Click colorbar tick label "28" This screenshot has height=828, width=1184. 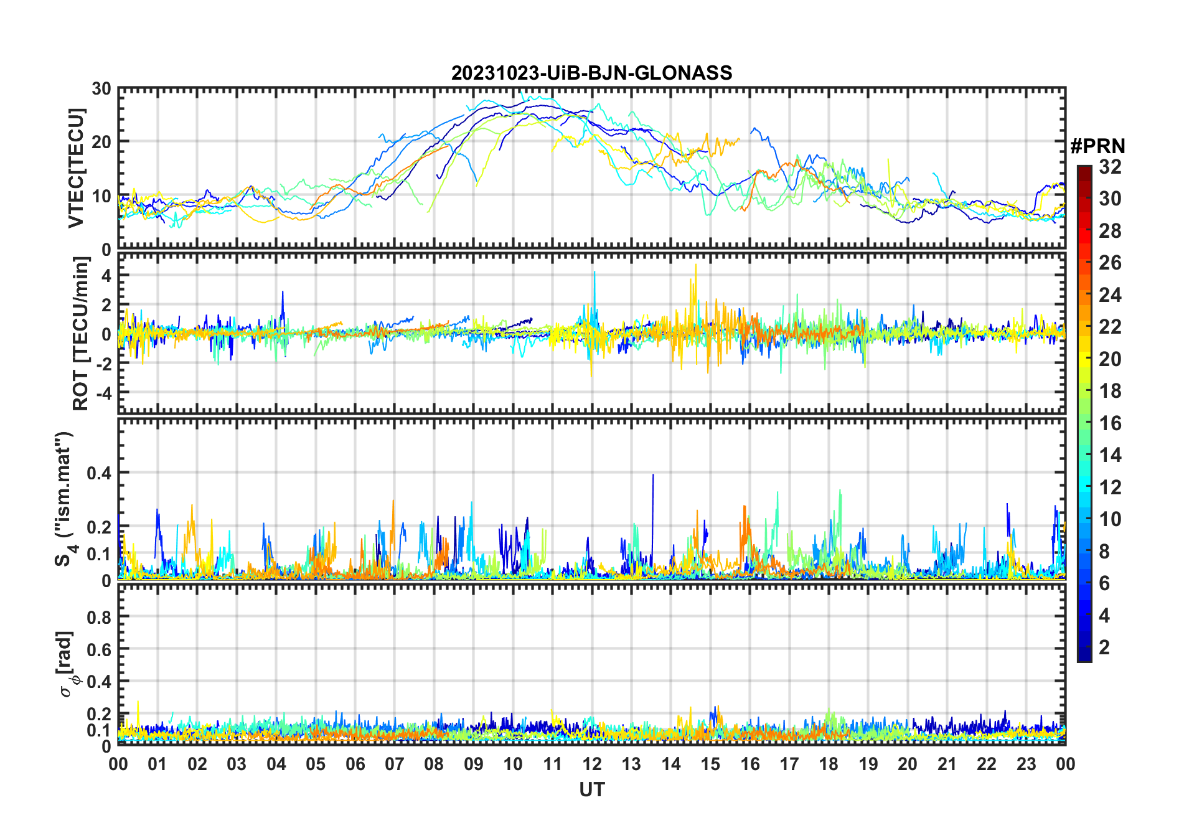1110,231
